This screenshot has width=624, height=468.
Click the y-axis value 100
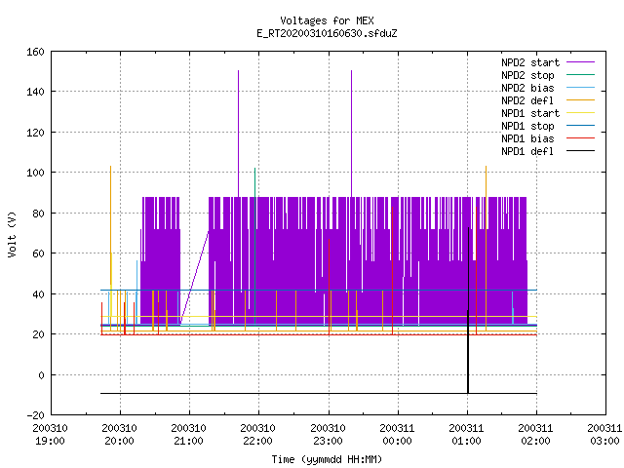point(35,173)
